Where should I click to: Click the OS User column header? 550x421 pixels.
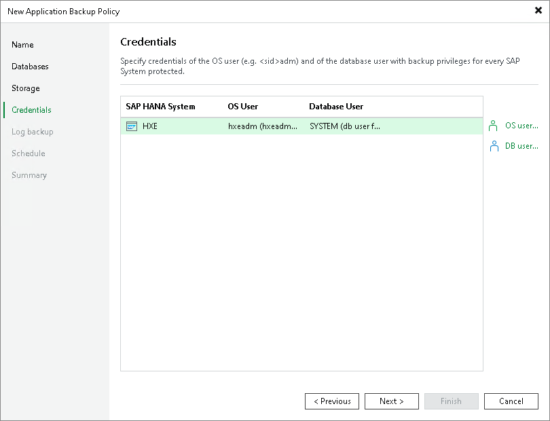point(243,107)
